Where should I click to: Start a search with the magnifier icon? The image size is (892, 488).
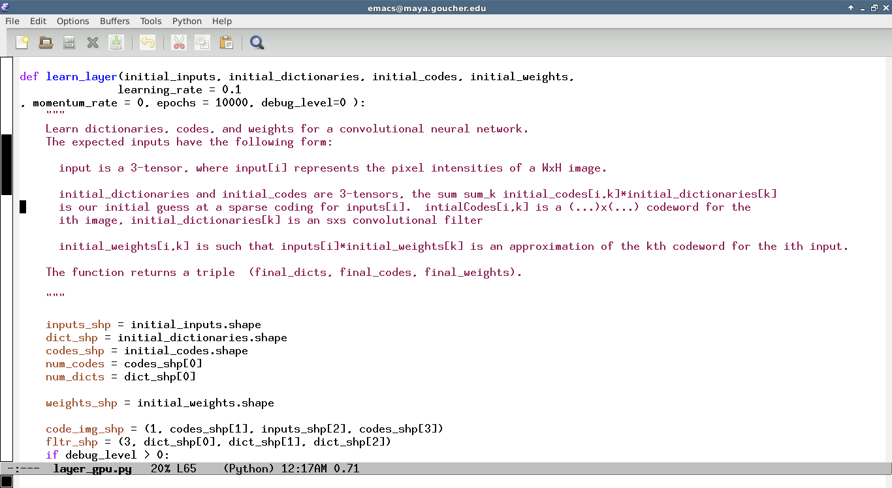coord(257,43)
